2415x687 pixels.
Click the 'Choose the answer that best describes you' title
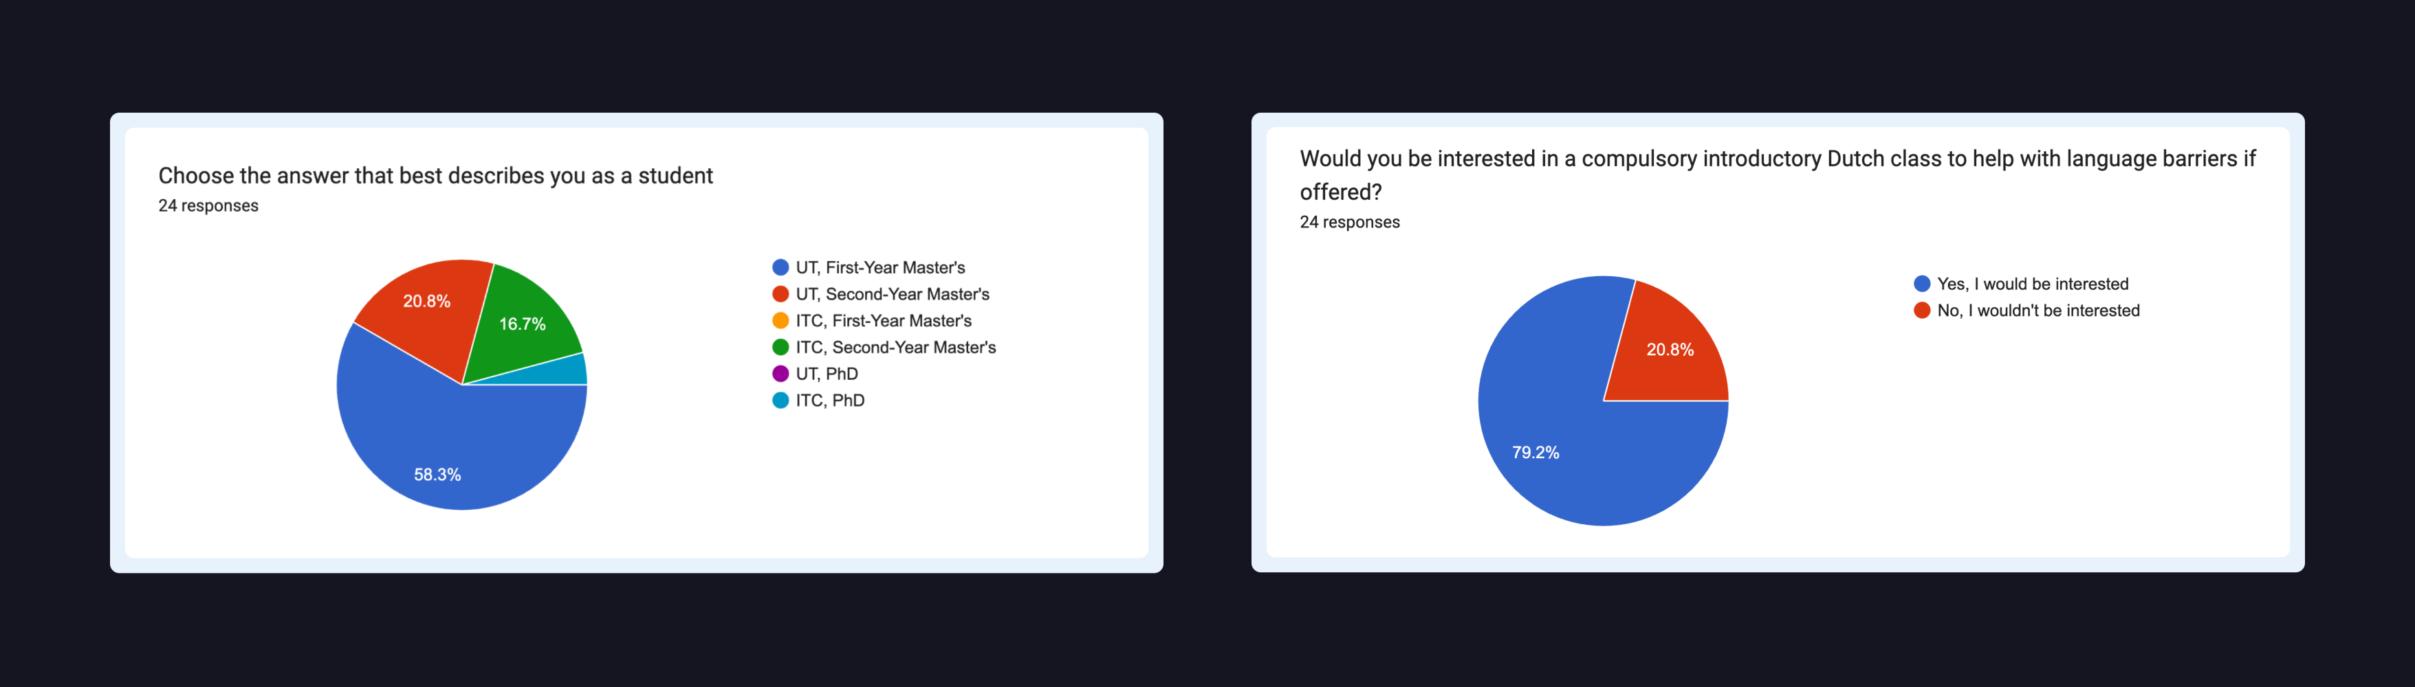pos(435,175)
